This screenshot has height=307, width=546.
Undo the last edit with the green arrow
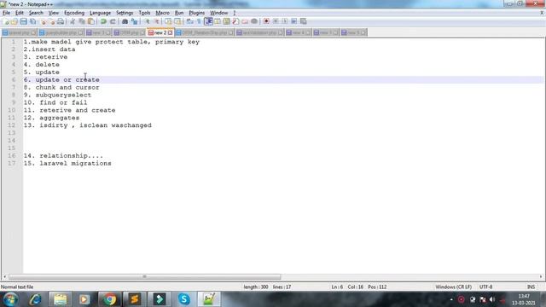pyautogui.click(x=103, y=21)
